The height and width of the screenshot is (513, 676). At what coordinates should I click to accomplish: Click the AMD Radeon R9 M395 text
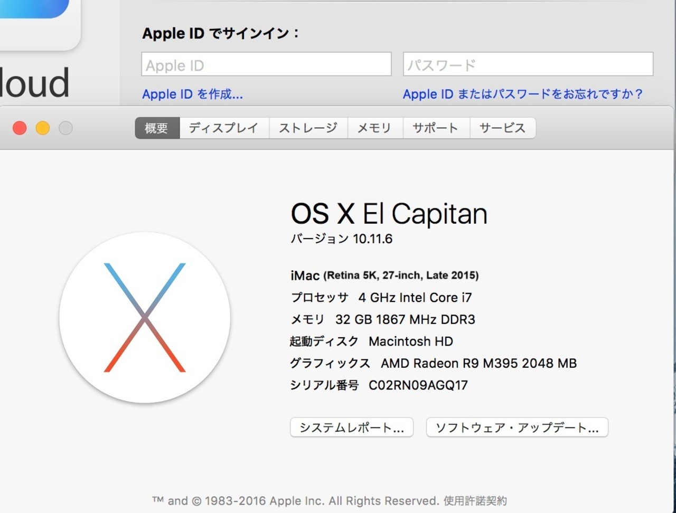[x=478, y=364]
